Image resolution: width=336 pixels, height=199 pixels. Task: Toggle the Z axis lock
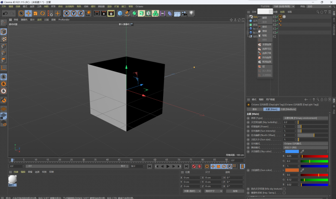pos(81,13)
